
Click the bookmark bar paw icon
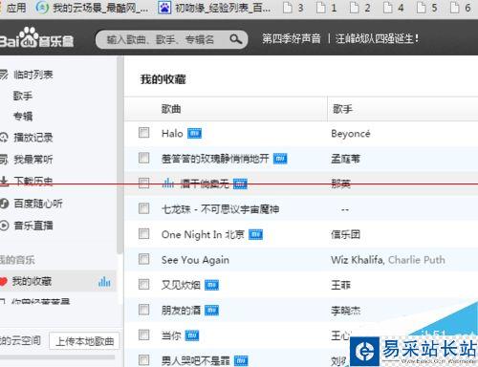[164, 8]
